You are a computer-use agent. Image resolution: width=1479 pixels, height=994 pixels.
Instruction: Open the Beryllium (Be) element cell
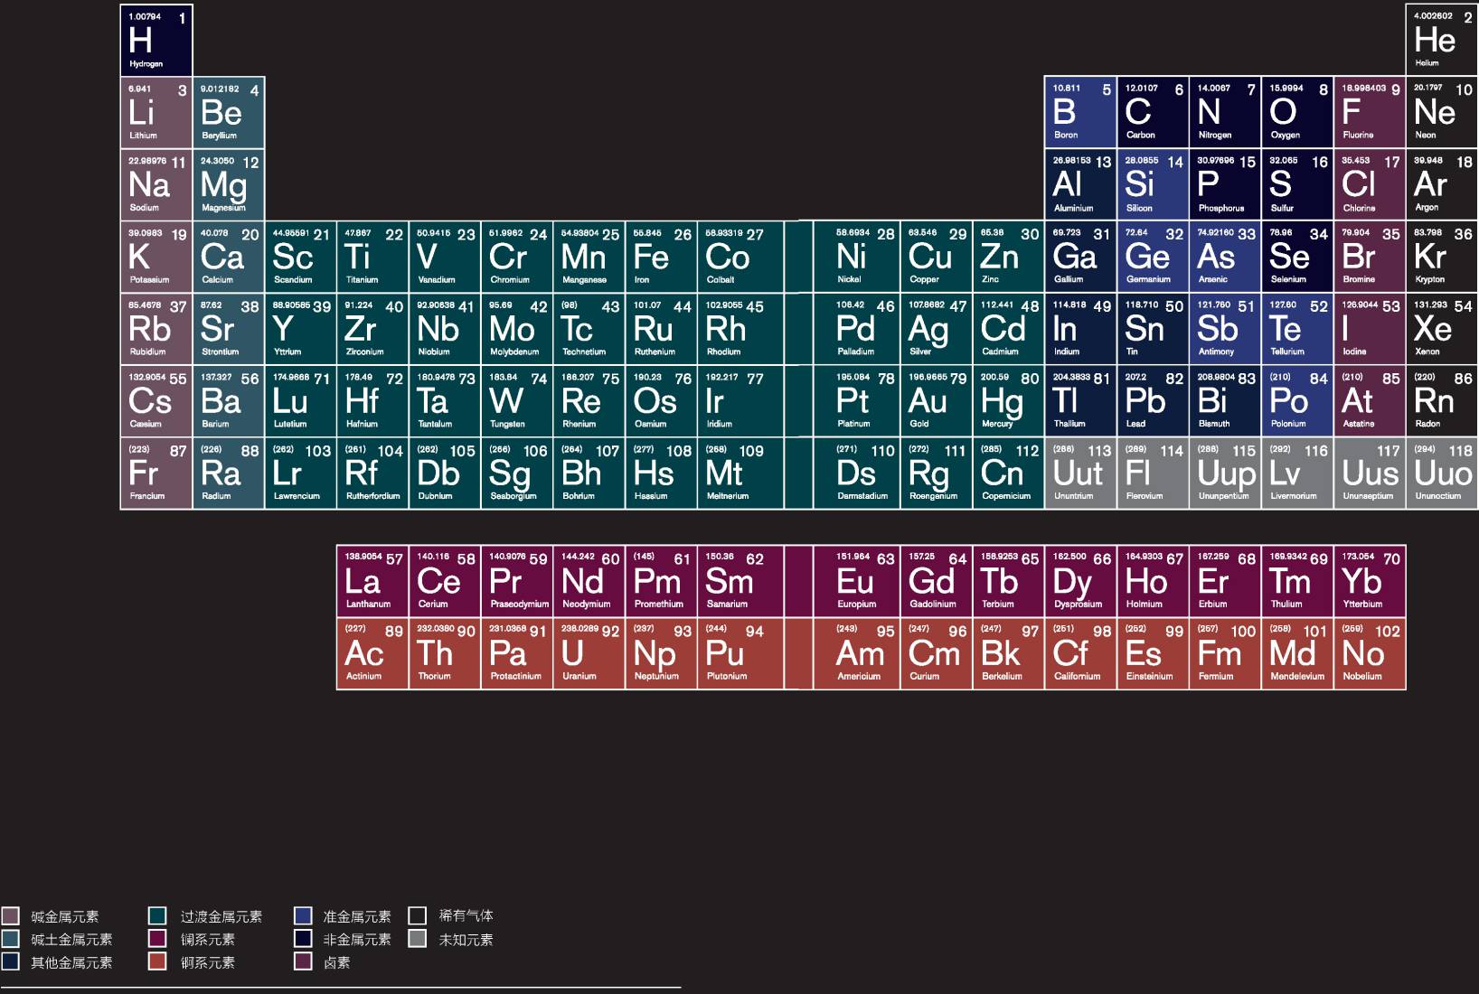point(229,112)
